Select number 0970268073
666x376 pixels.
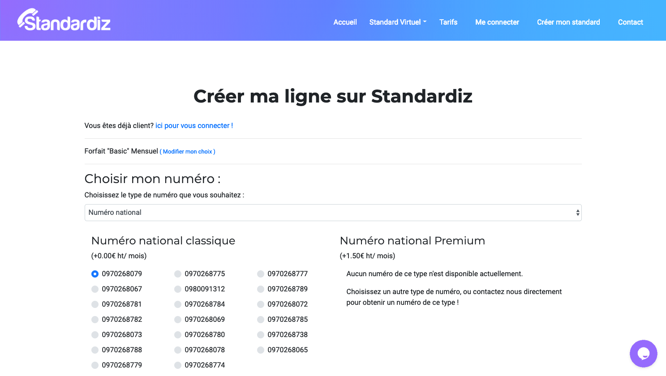95,335
